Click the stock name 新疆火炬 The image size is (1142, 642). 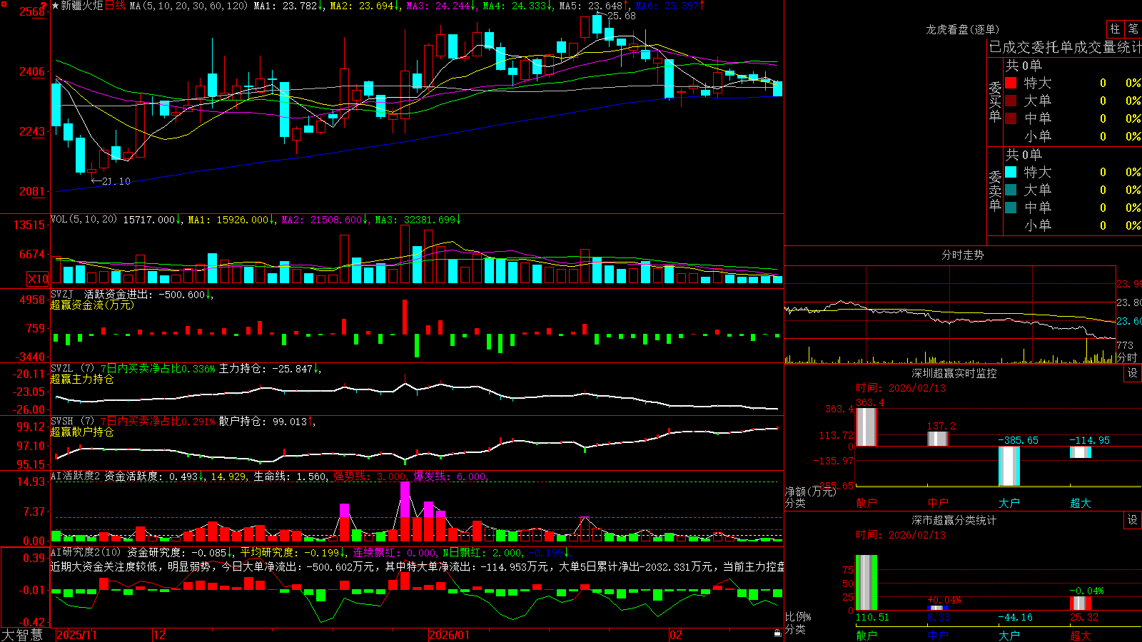click(82, 6)
